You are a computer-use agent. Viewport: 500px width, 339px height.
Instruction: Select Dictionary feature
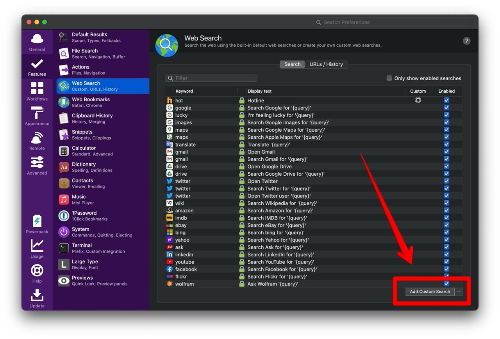coord(103,167)
